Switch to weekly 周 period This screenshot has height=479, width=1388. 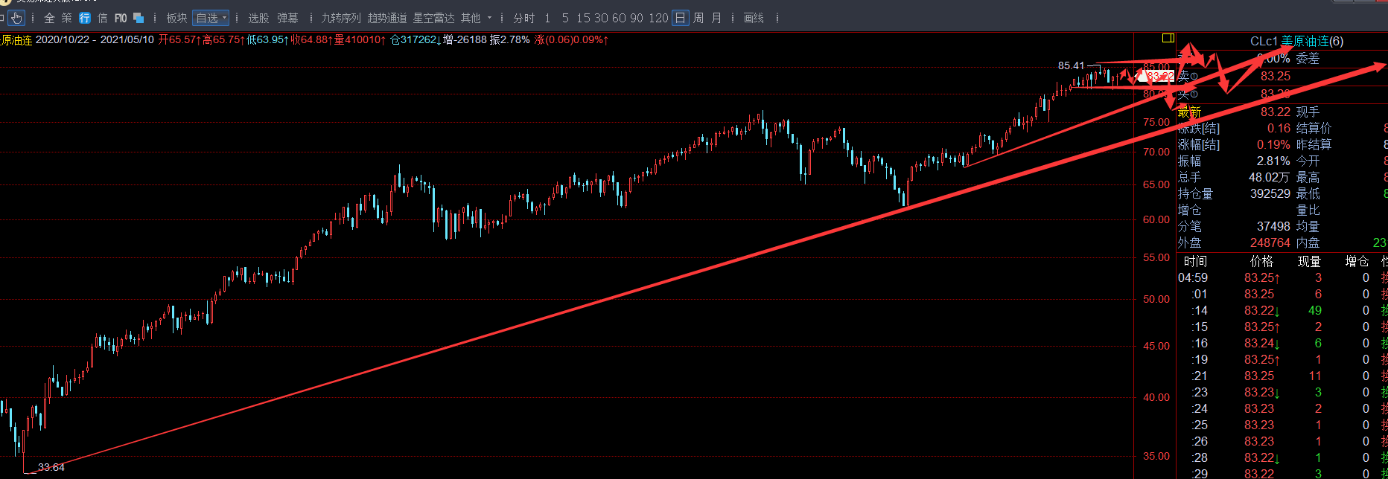(698, 18)
